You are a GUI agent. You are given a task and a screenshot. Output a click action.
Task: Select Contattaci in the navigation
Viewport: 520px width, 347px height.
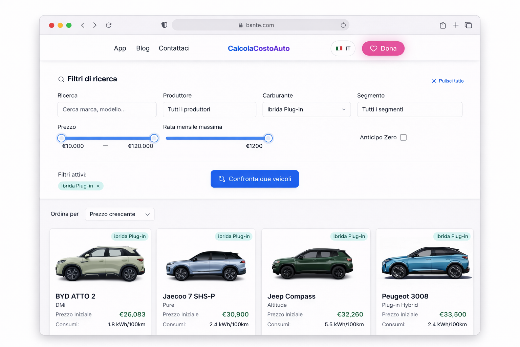tap(174, 48)
